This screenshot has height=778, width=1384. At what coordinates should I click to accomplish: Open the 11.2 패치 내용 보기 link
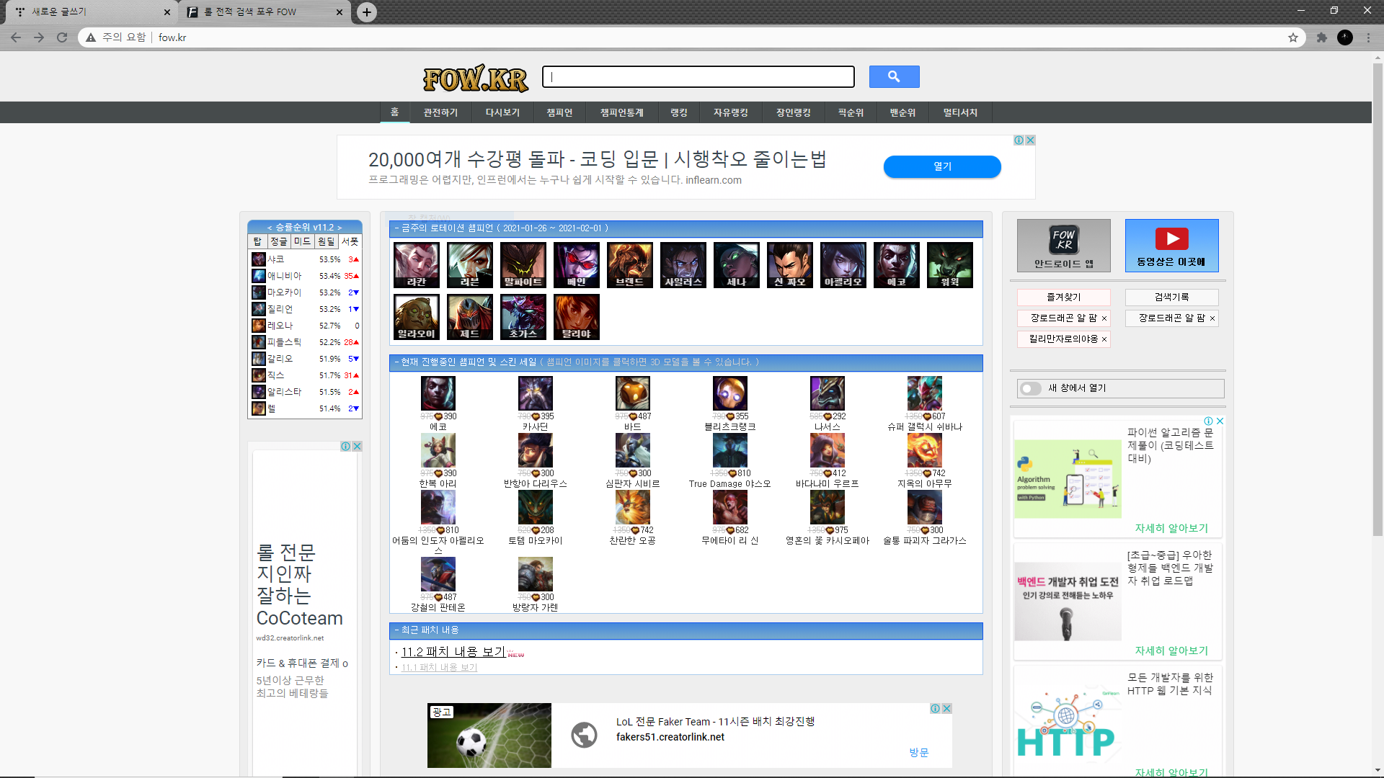coord(453,652)
